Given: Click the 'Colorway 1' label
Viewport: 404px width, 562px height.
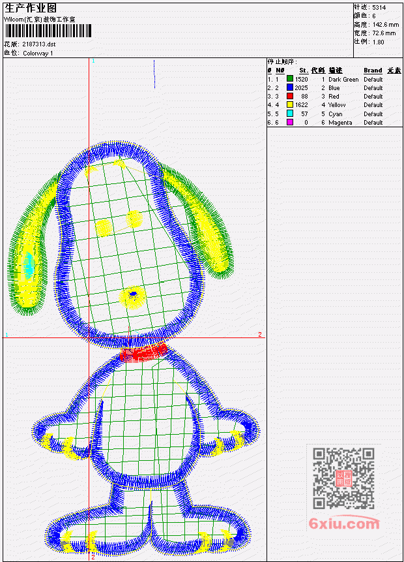Looking at the screenshot, I should (38, 54).
